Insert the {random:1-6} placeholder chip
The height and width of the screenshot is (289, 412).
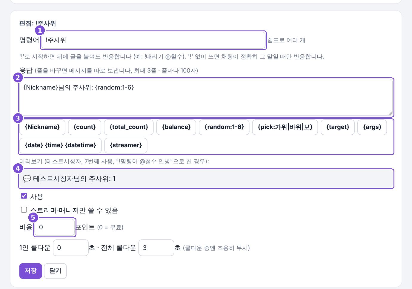pos(224,127)
